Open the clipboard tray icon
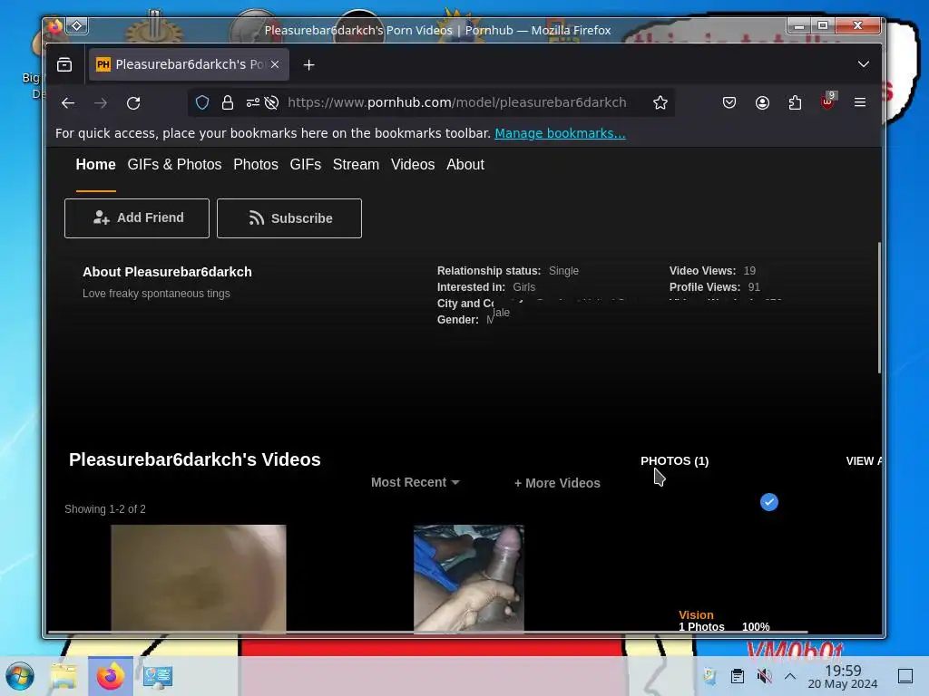929x696 pixels. pyautogui.click(x=737, y=676)
